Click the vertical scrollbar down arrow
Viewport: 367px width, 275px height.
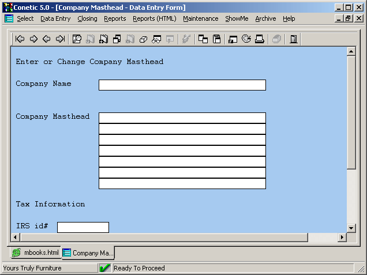351,228
